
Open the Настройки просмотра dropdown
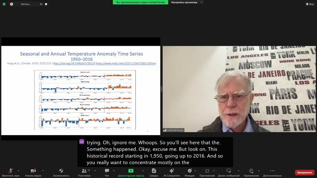[x=187, y=3]
